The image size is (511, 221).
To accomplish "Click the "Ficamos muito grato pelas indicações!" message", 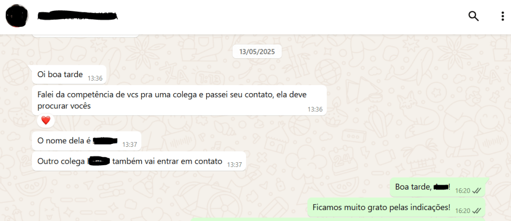I will (x=396, y=208).
